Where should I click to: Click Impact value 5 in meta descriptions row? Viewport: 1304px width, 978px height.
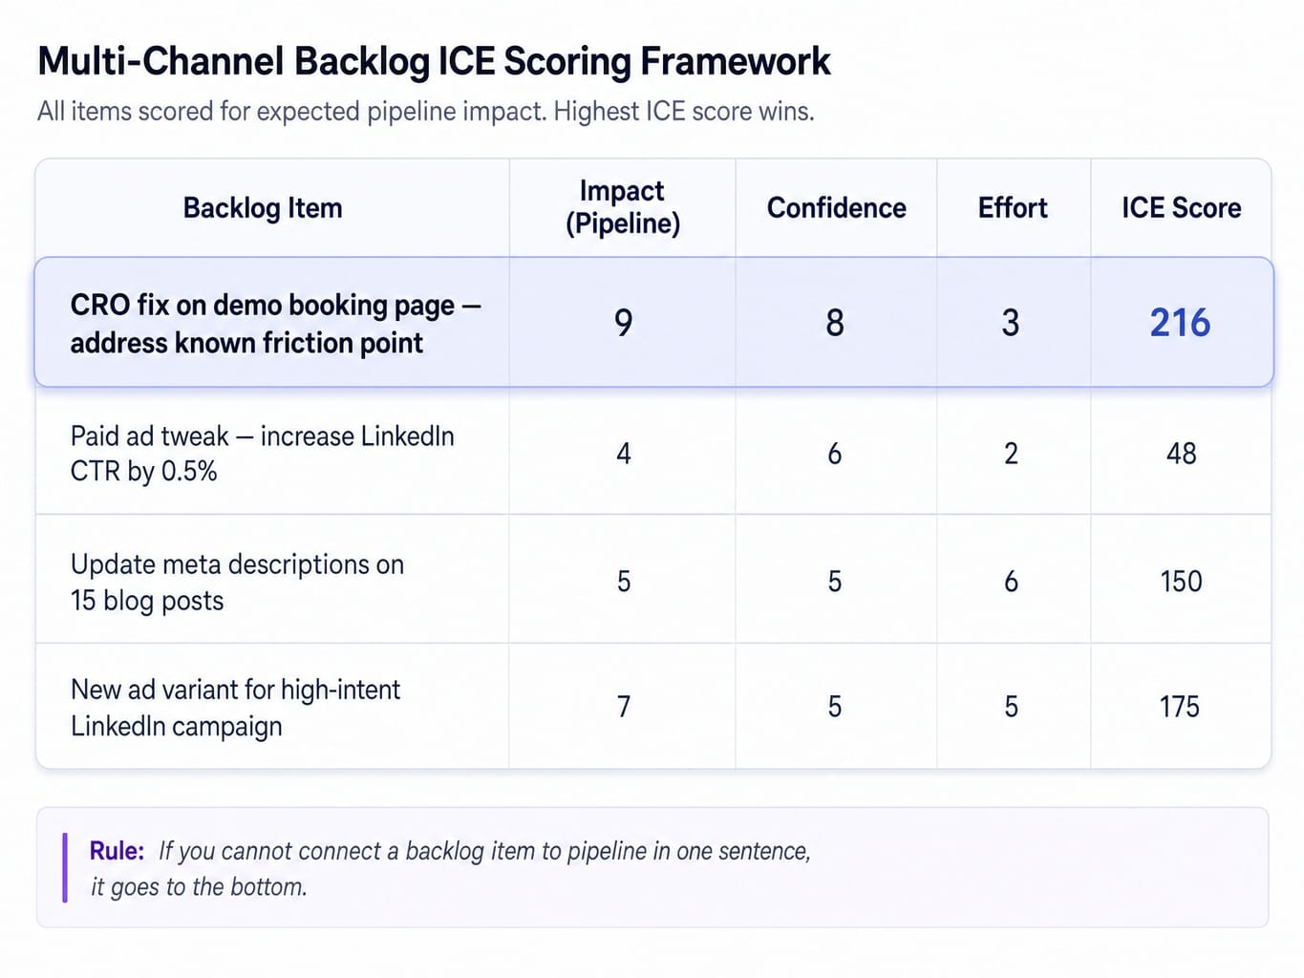624,582
